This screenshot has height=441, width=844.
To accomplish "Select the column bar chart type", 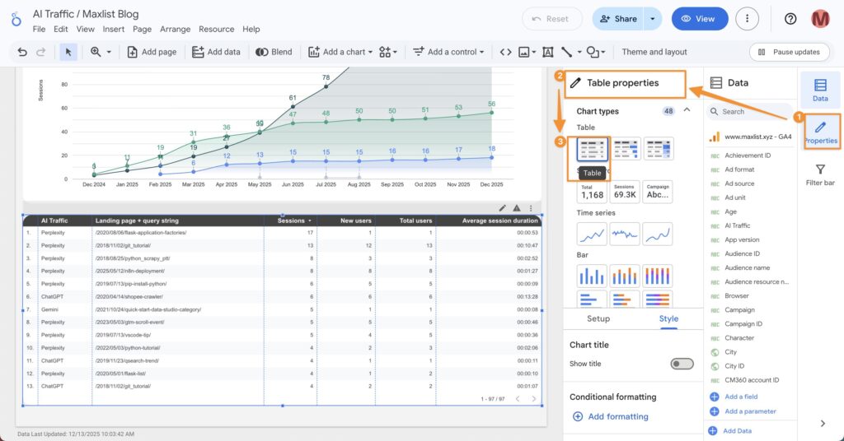I will [592, 276].
